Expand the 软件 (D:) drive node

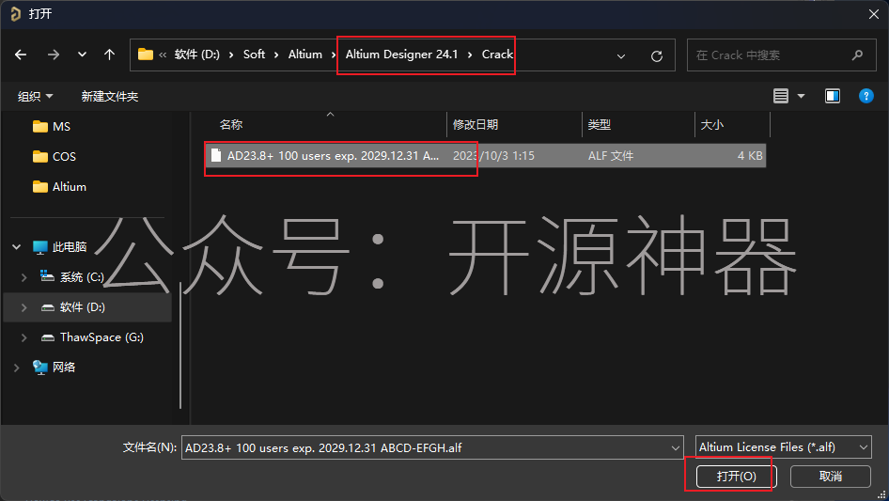[x=23, y=307]
